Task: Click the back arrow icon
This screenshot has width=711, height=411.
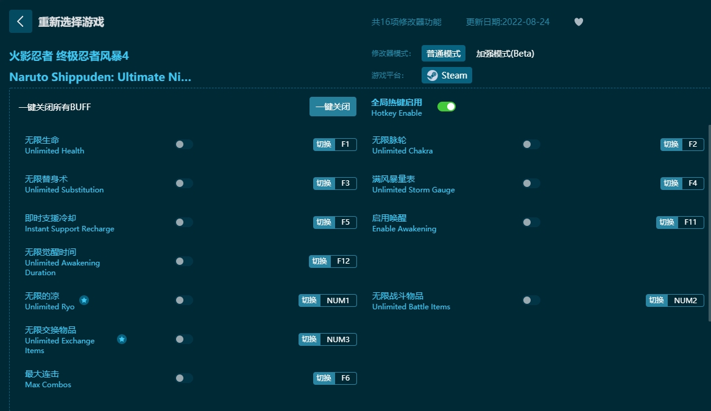Action: tap(20, 21)
